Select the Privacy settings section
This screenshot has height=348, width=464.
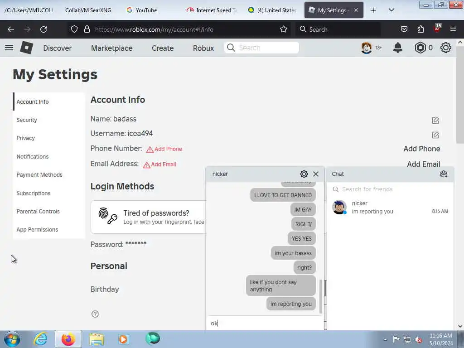click(x=26, y=138)
